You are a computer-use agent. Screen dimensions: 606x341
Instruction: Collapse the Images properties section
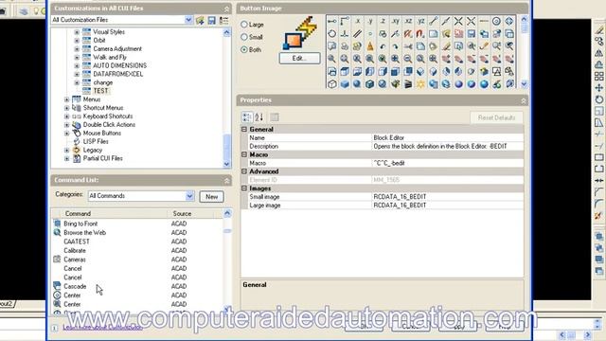click(244, 188)
